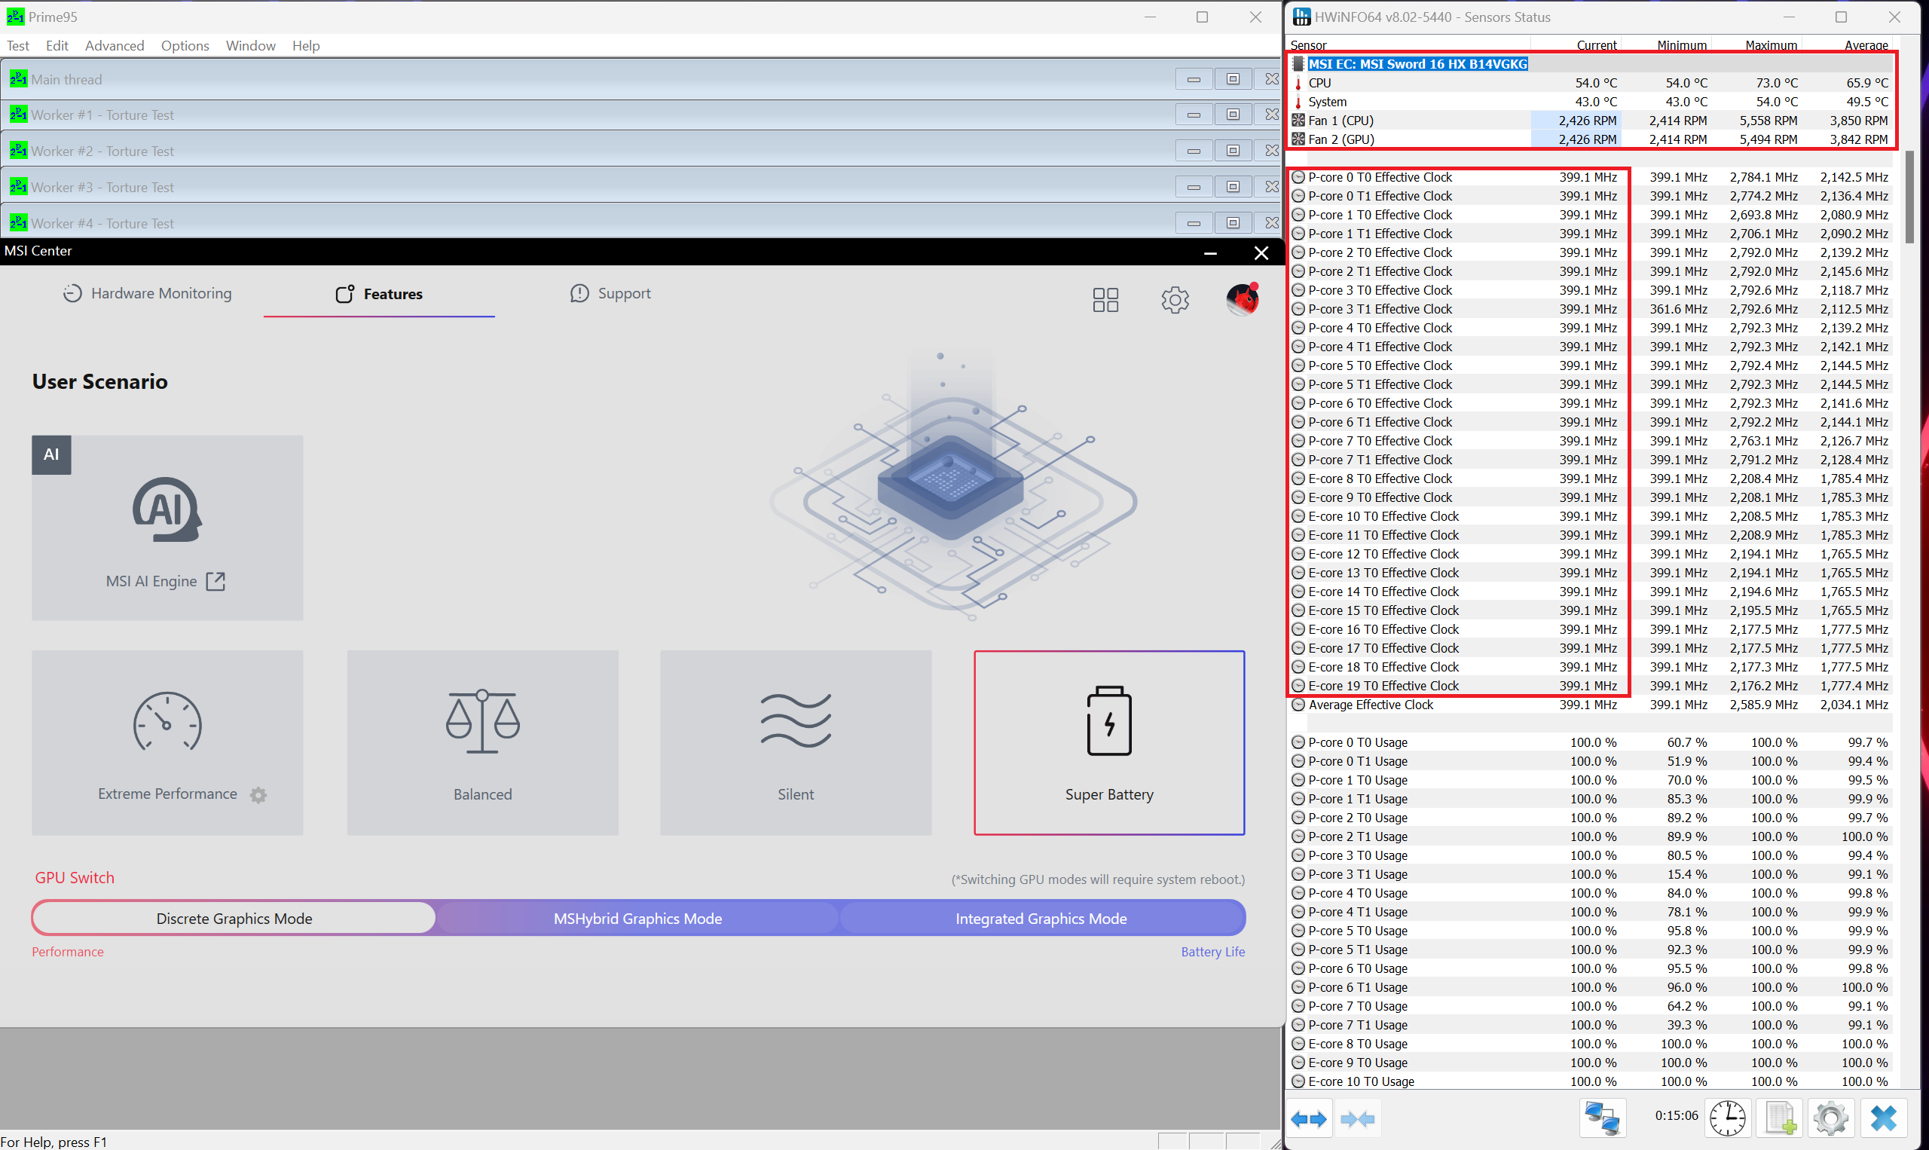Click Fan 1 (CPU) fan icon
Screen dimensions: 1929x1150
click(1298, 120)
